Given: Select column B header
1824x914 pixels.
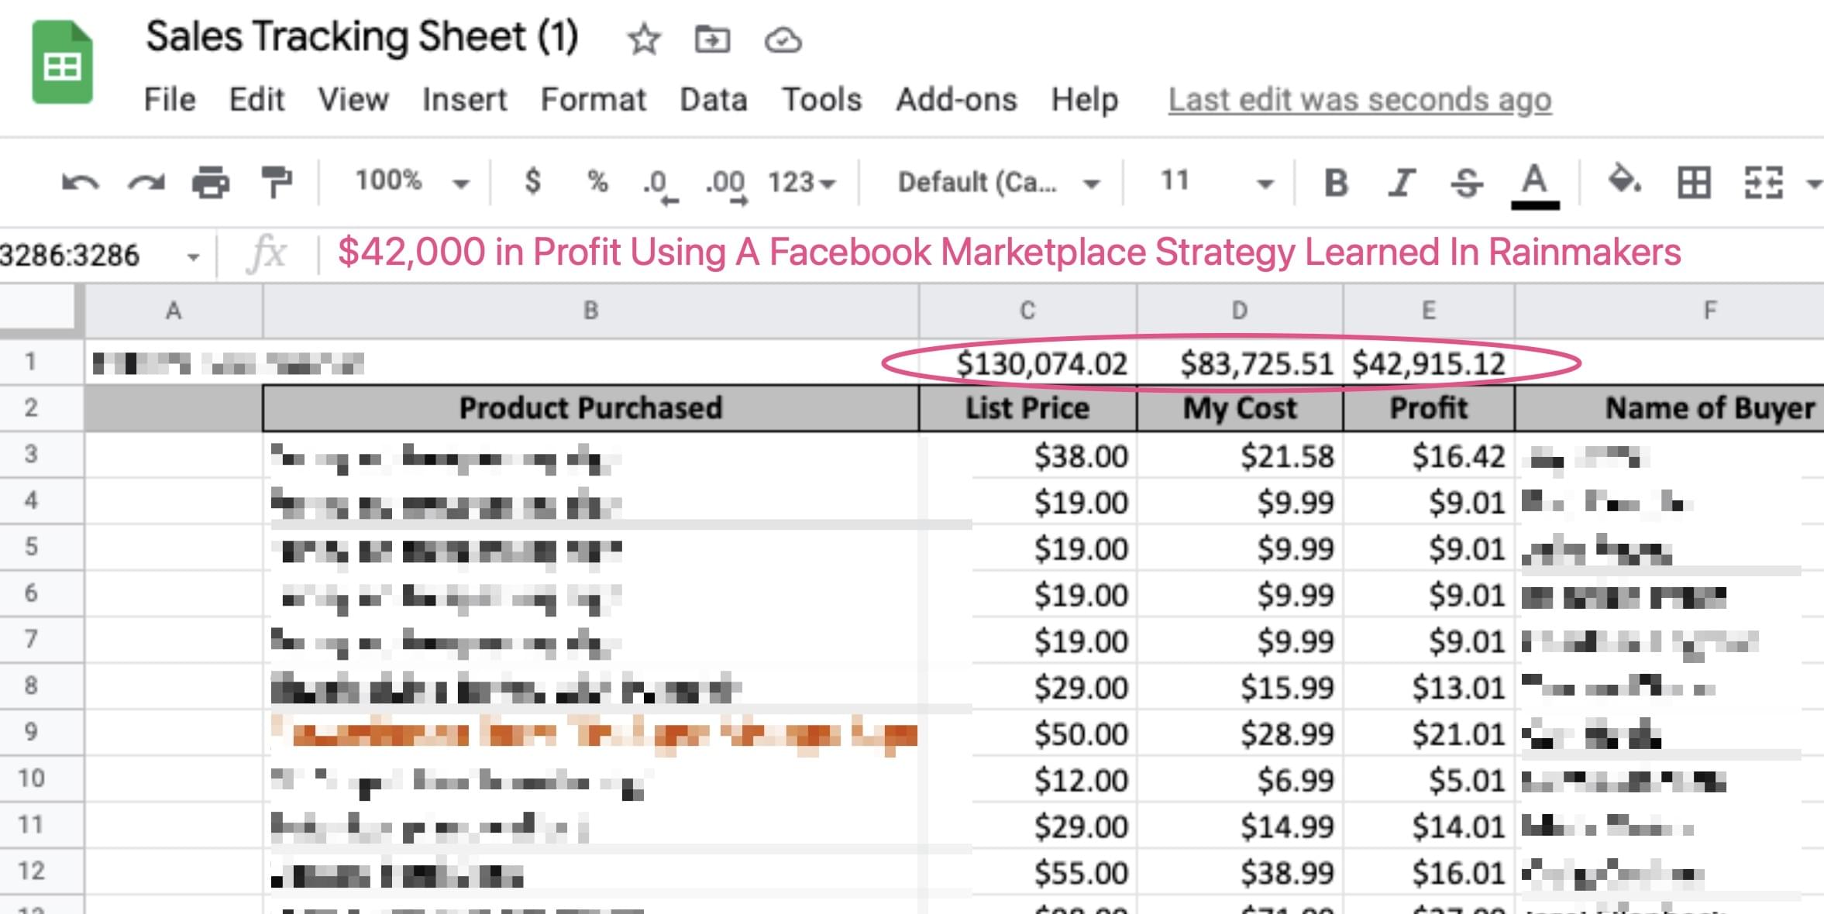Looking at the screenshot, I should [x=590, y=311].
